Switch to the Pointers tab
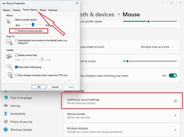184x137 pixels. (17, 10)
